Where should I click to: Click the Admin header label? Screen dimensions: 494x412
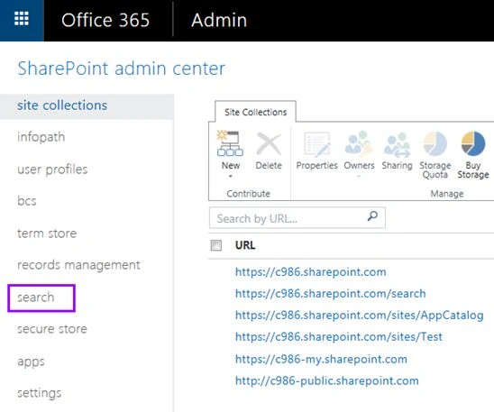(x=219, y=20)
